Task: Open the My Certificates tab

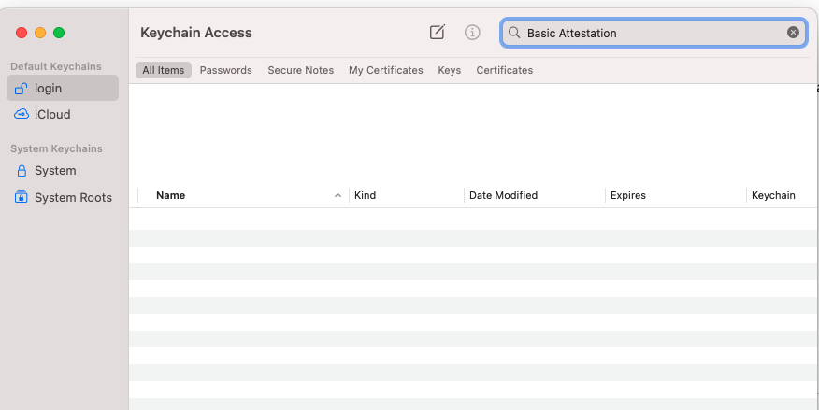Action: click(x=385, y=70)
